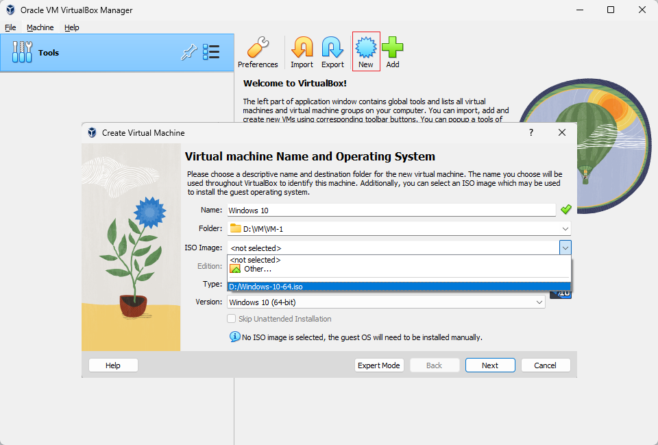Viewport: 658px width, 445px height.
Task: Minimize the VirtualBox Manager window
Action: coord(580,10)
